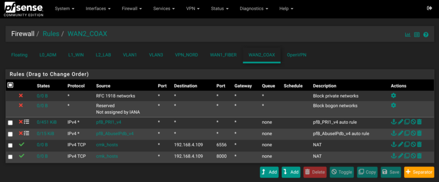Copy the pfB_AbuseIPdb_v4 auto rule
Screen dimensions: 439x182
pos(407,133)
